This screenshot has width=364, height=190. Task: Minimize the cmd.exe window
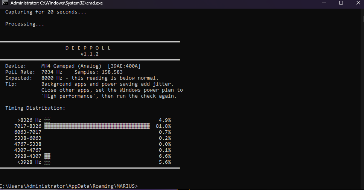pos(324,3)
